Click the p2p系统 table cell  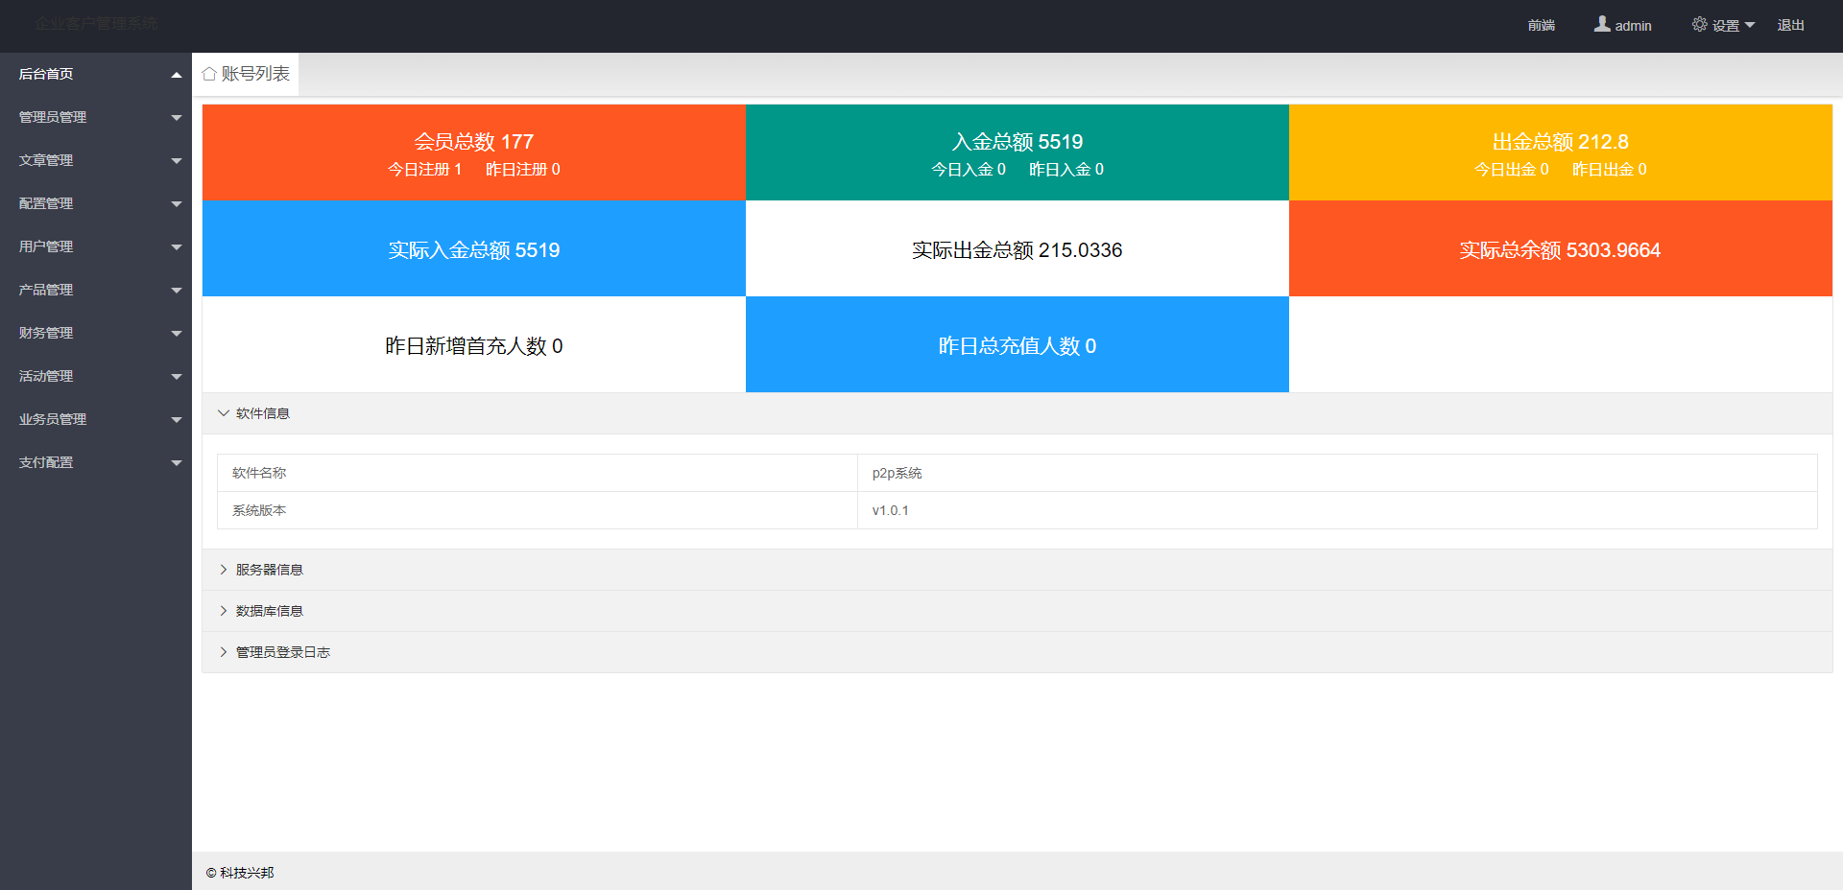click(x=1337, y=473)
